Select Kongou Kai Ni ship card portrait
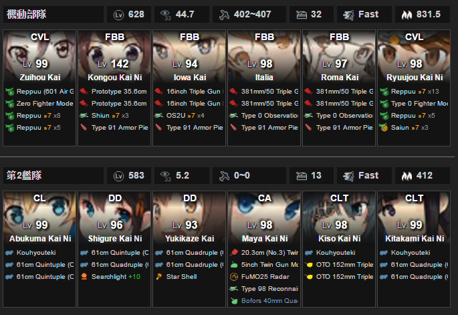 114,57
